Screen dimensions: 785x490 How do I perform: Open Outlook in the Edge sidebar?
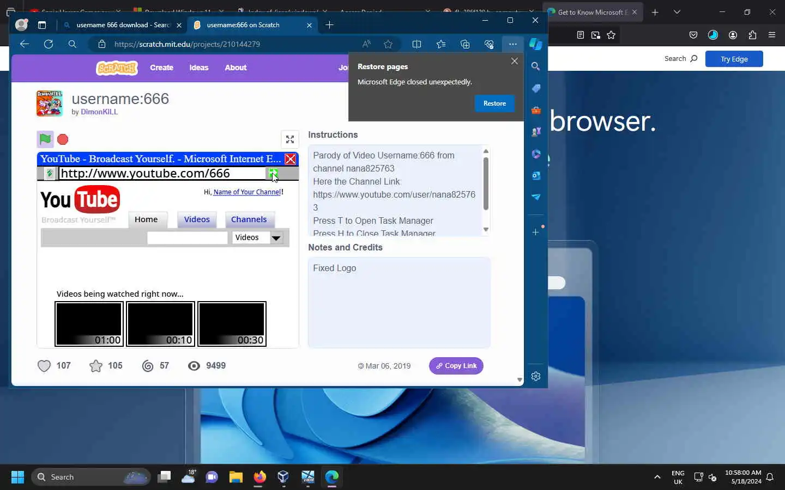point(536,175)
